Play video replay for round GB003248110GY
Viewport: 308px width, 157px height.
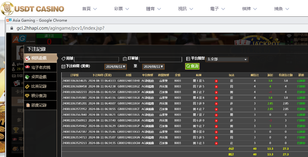pyautogui.click(x=216, y=92)
